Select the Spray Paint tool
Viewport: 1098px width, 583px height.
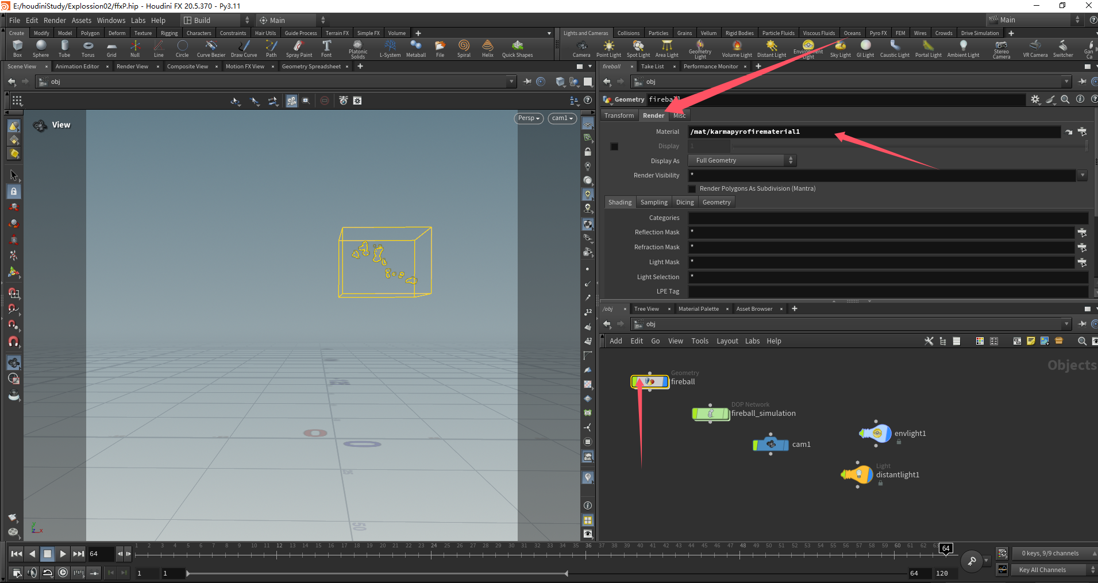[x=299, y=48]
